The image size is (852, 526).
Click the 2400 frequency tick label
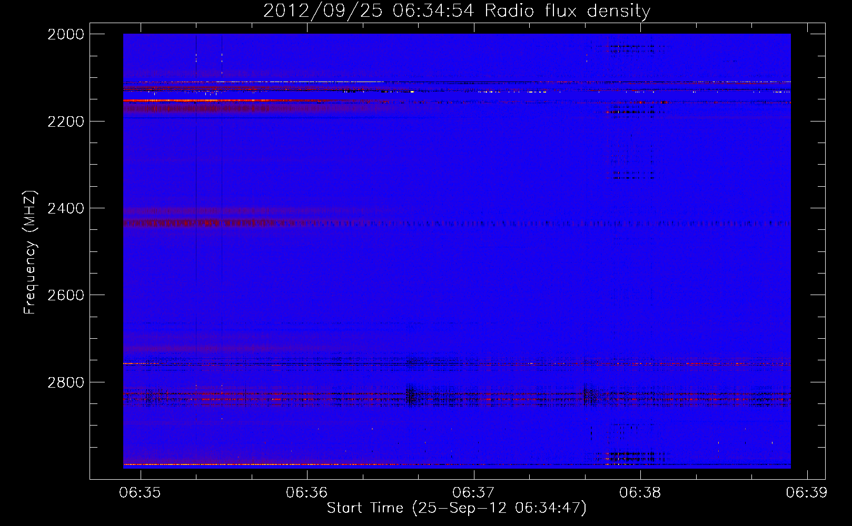[66, 208]
